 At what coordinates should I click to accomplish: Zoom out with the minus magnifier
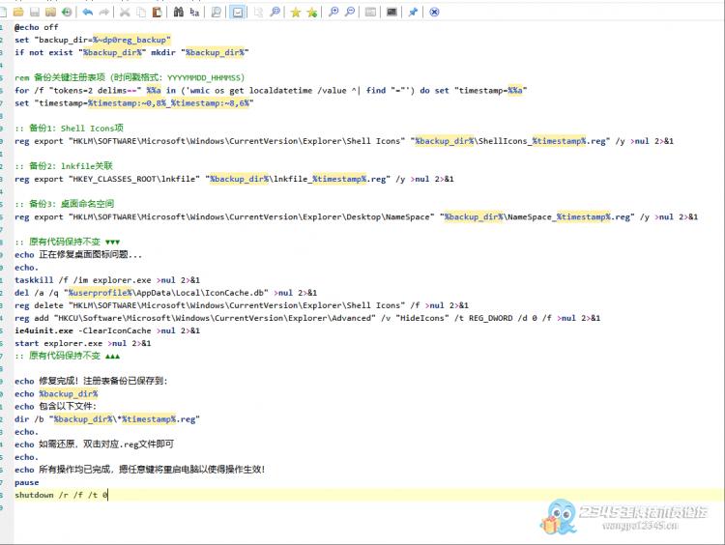pyautogui.click(x=350, y=12)
